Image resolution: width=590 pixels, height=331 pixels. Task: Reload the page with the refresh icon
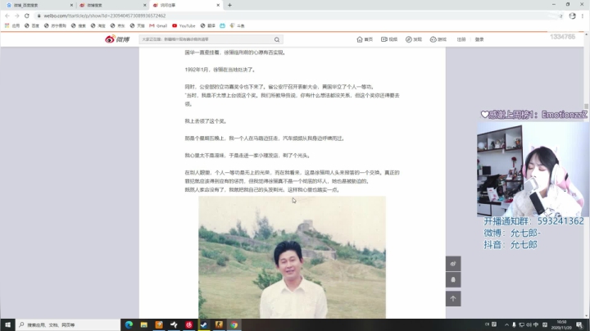(x=27, y=16)
